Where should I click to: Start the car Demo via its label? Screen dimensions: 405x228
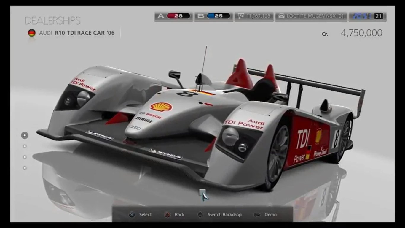pyautogui.click(x=270, y=215)
